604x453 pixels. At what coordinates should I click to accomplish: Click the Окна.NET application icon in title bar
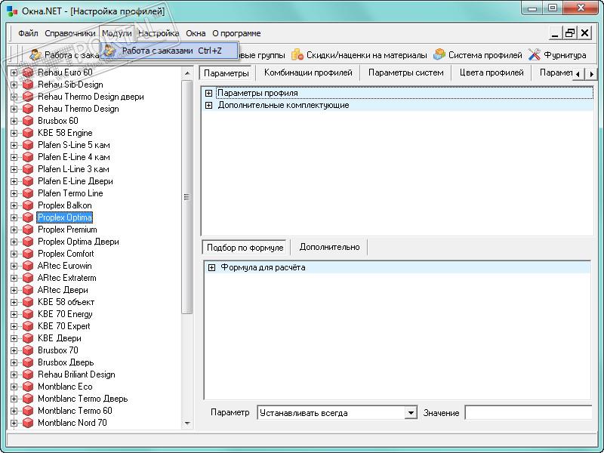[x=12, y=11]
